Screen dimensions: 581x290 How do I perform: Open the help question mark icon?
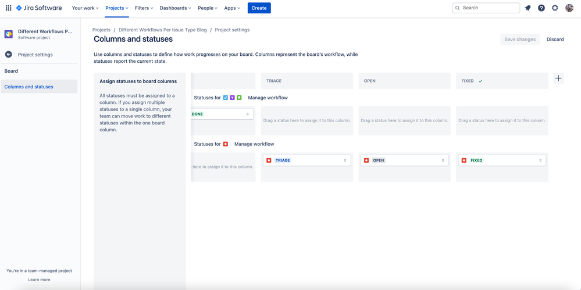click(541, 8)
